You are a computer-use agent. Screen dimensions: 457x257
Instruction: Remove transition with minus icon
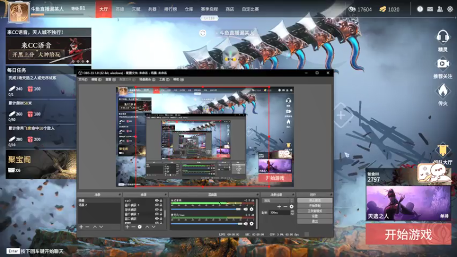285,207
